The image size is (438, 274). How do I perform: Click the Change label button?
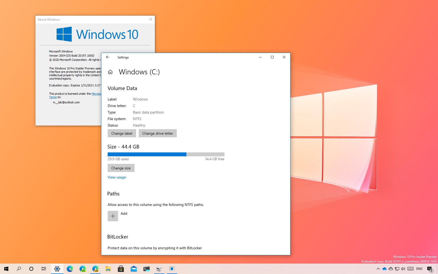(x=122, y=133)
